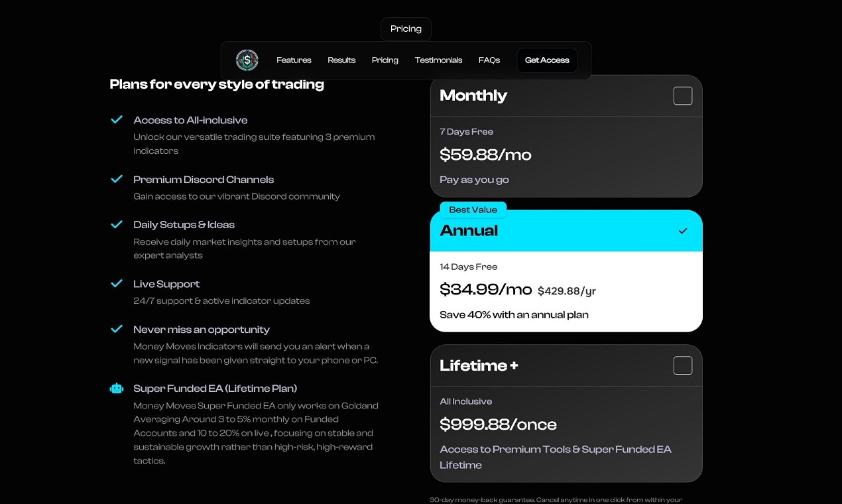
Task: Click Gain access to our vibrant Discord community
Action: (x=237, y=196)
